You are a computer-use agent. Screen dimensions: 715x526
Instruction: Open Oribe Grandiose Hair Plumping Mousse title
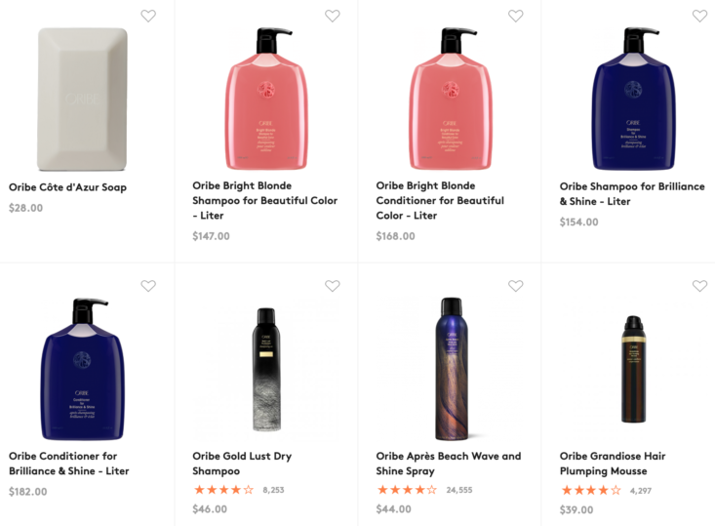(613, 463)
